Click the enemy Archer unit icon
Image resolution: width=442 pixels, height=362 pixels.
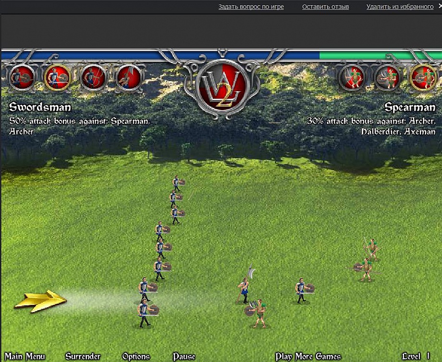352,77
